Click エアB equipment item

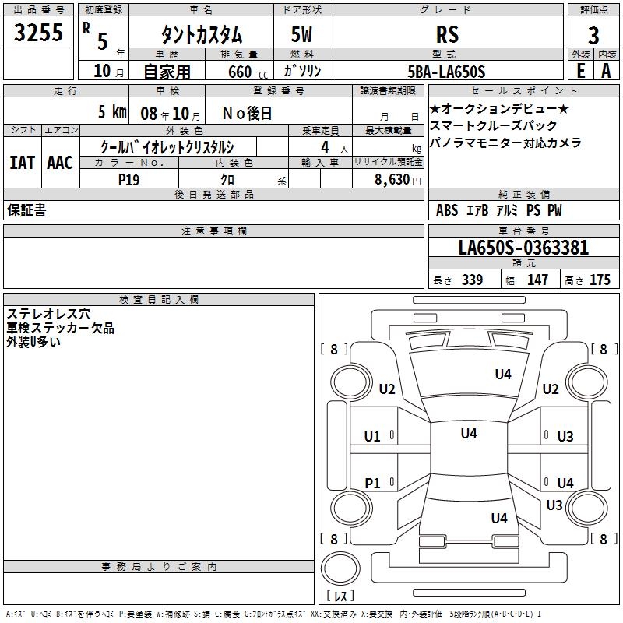pyautogui.click(x=477, y=210)
